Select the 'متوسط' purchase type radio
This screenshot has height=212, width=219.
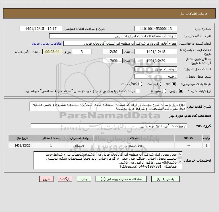164,91
